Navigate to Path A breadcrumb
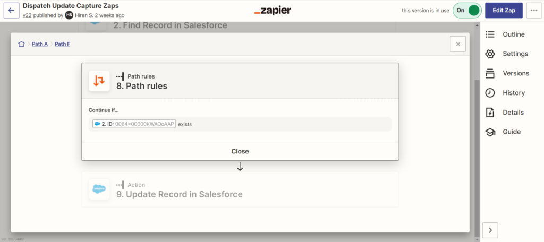This screenshot has width=544, height=242. click(x=40, y=44)
